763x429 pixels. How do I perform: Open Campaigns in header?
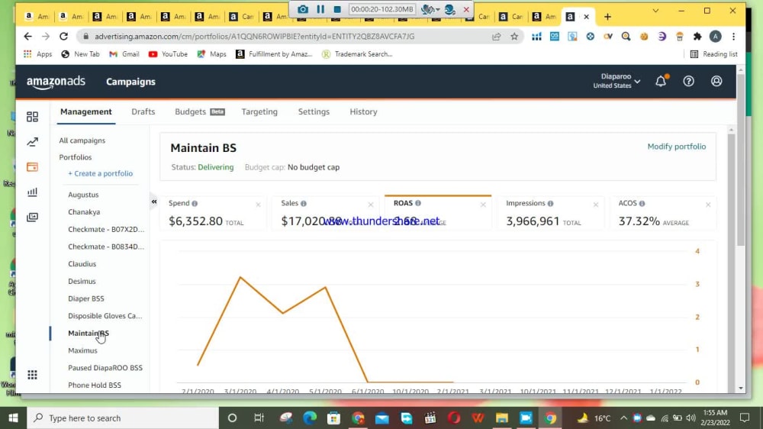131,82
